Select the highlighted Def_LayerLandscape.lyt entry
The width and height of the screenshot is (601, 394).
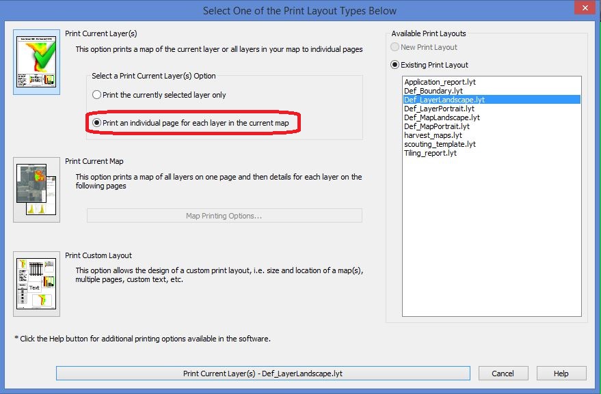coord(444,100)
